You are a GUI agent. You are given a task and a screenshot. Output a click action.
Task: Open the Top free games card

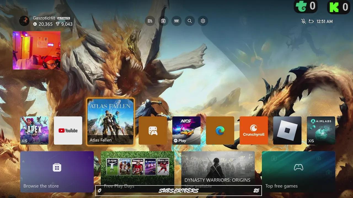(298, 172)
